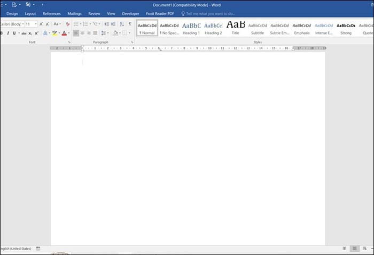Apply the Normal style
The height and width of the screenshot is (255, 374).
click(147, 28)
